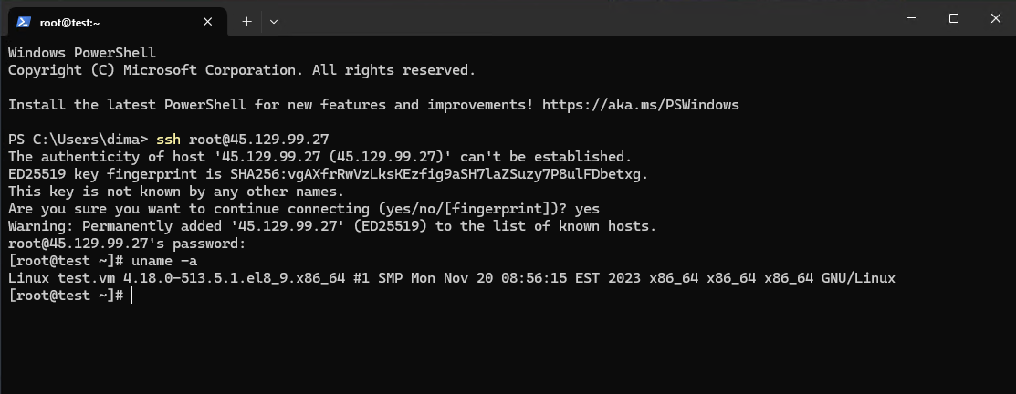Click the yellow 'ssh' command word
Viewport: 1016px width, 394px height.
click(169, 140)
